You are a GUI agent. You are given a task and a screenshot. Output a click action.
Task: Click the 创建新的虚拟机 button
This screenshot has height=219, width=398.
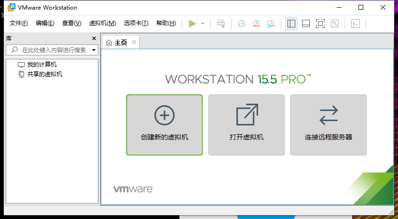165,125
